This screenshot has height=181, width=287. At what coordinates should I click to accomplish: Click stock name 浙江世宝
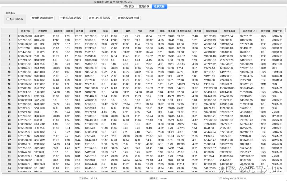tap(40, 88)
